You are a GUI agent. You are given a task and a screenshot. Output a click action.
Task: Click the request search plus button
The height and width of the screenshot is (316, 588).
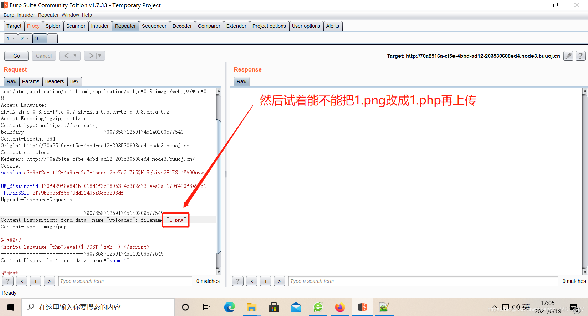36,281
